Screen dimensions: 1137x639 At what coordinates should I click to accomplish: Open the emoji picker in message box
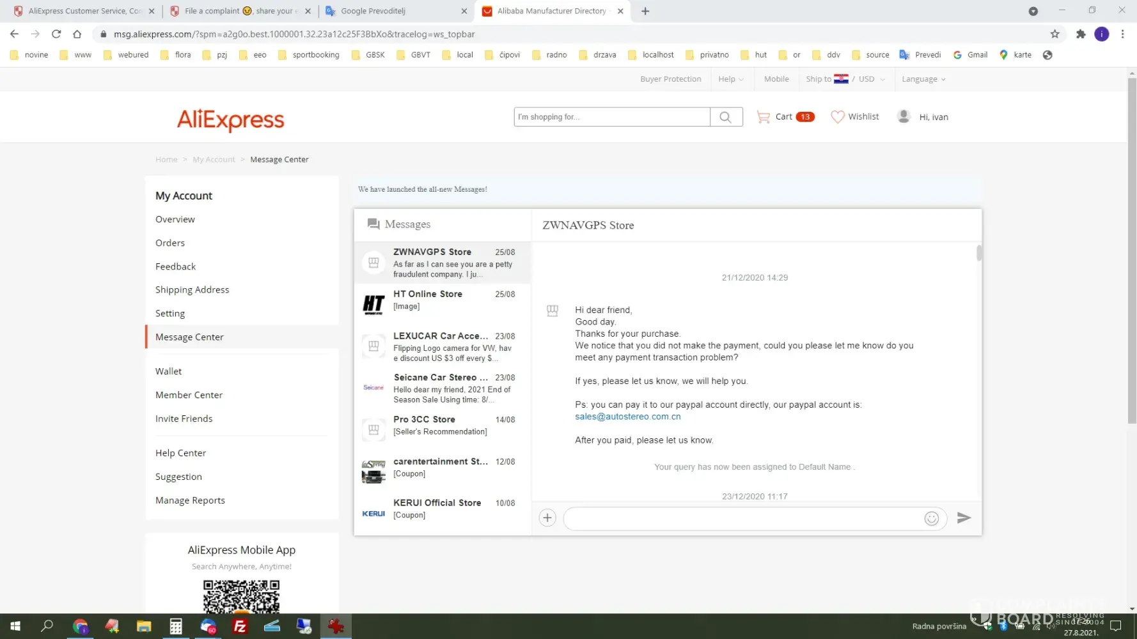tap(931, 518)
